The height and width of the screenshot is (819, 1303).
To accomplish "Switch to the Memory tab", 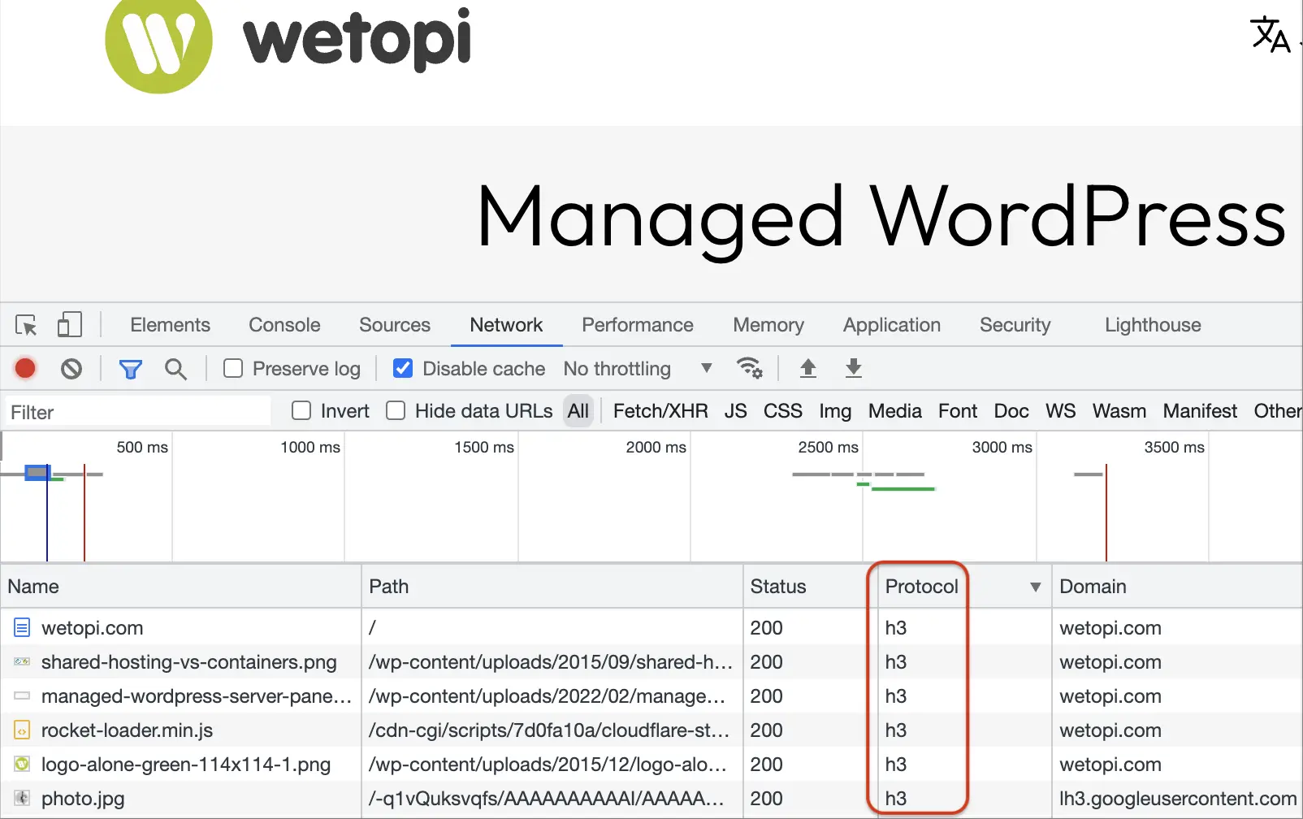I will click(768, 325).
